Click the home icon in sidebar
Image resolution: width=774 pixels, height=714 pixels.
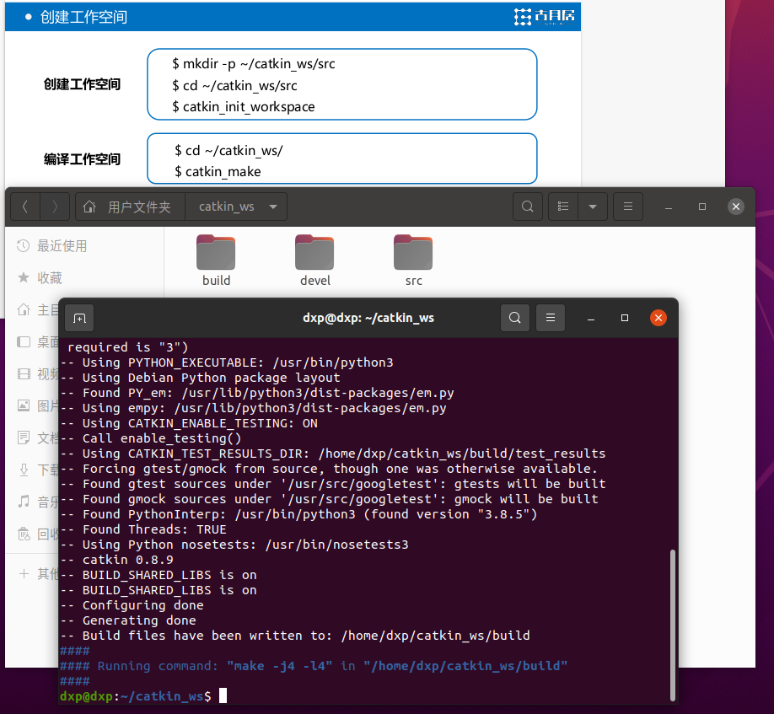(x=24, y=310)
